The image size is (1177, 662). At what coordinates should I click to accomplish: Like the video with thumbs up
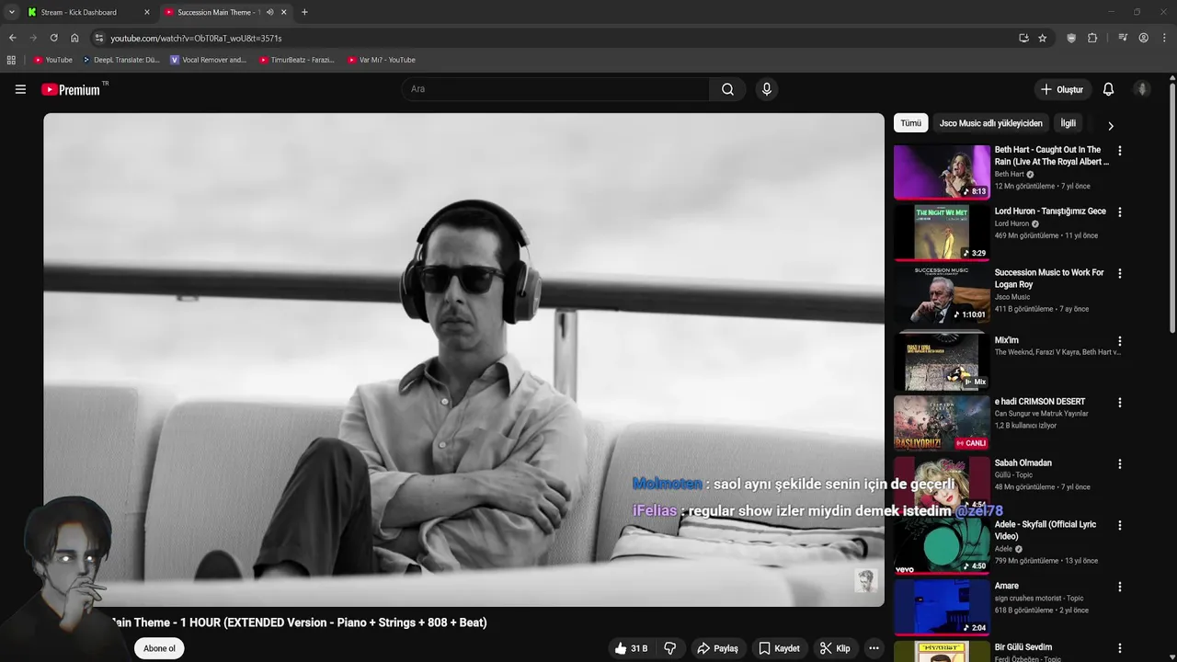click(631, 648)
